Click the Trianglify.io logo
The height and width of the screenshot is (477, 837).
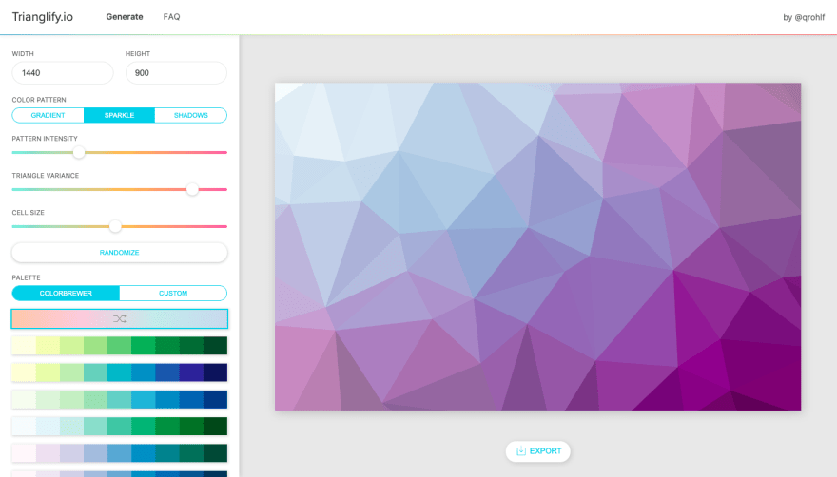click(43, 17)
